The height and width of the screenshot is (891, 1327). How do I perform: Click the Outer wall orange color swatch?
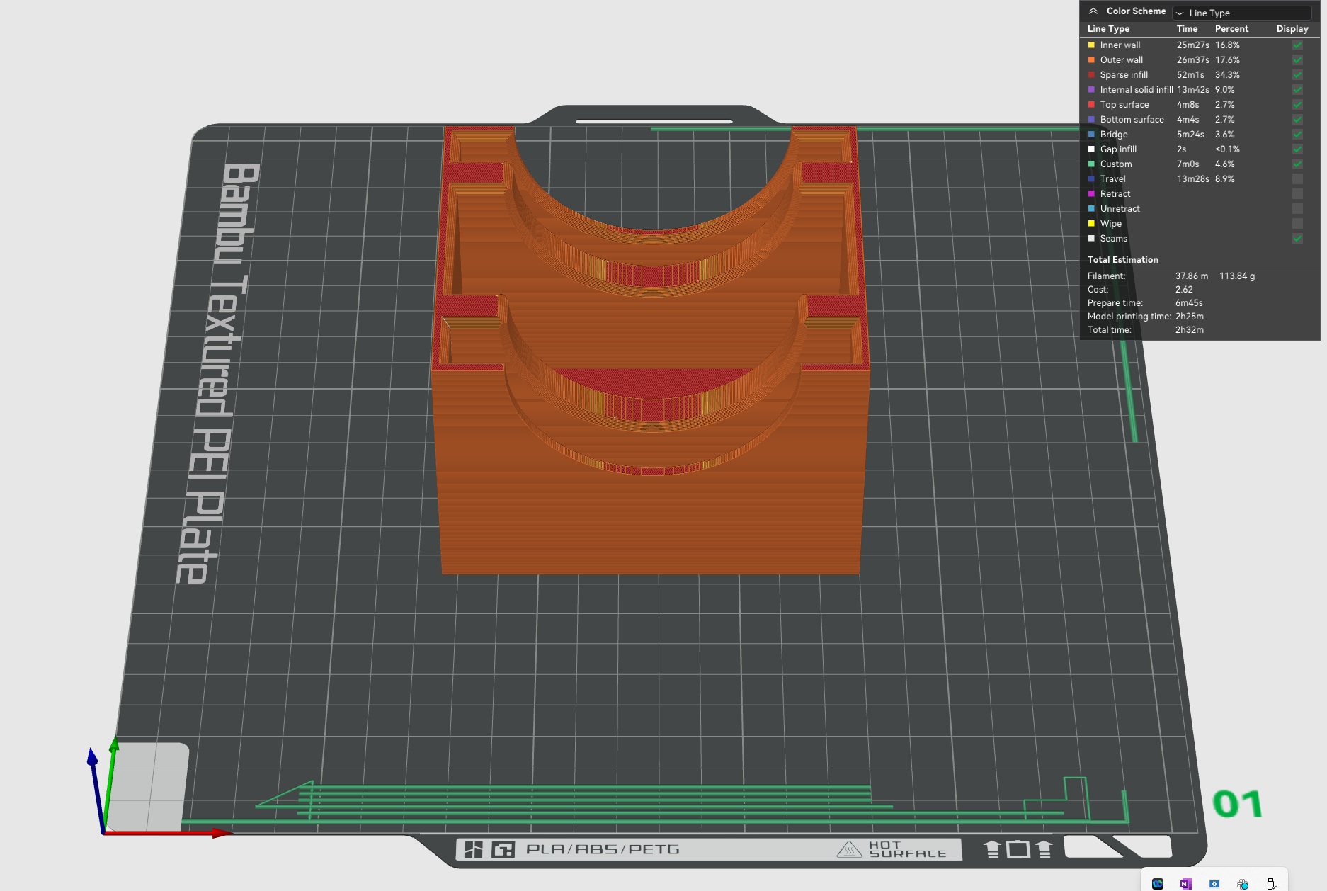click(x=1091, y=60)
